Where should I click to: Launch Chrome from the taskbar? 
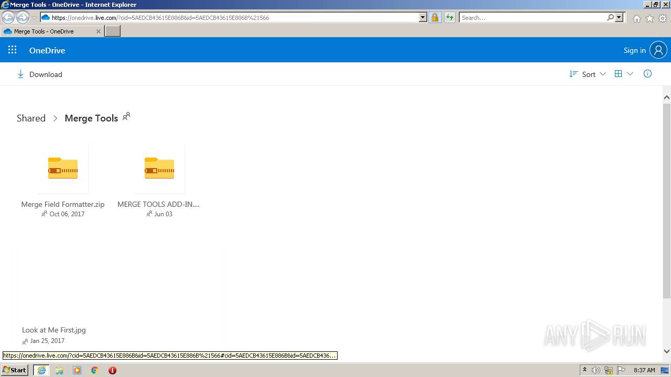[95, 370]
